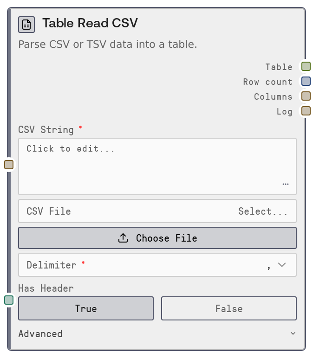The width and height of the screenshot is (313, 358).
Task: Click the upload icon beside Choose File
Action: point(123,238)
